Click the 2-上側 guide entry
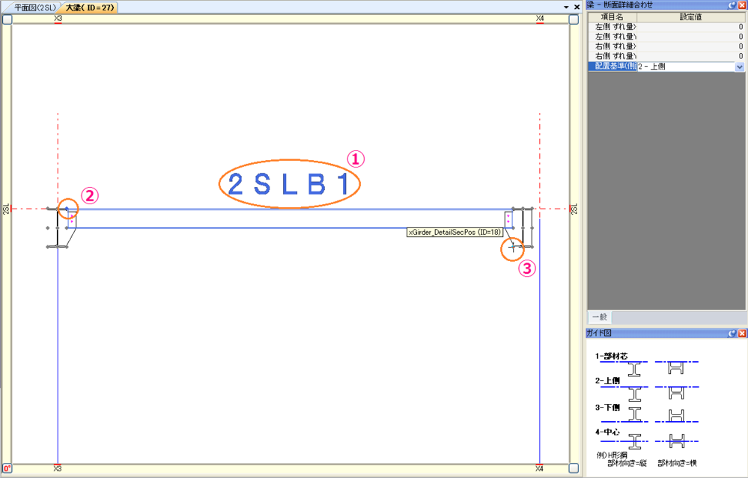The width and height of the screenshot is (748, 478). [608, 380]
